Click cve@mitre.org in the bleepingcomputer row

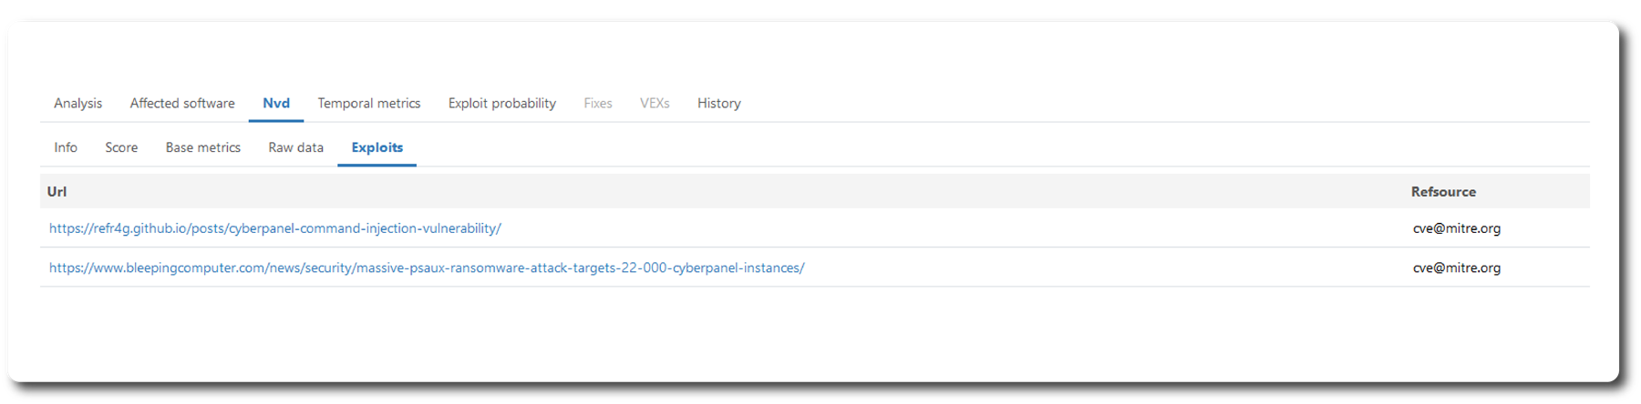click(x=1457, y=268)
